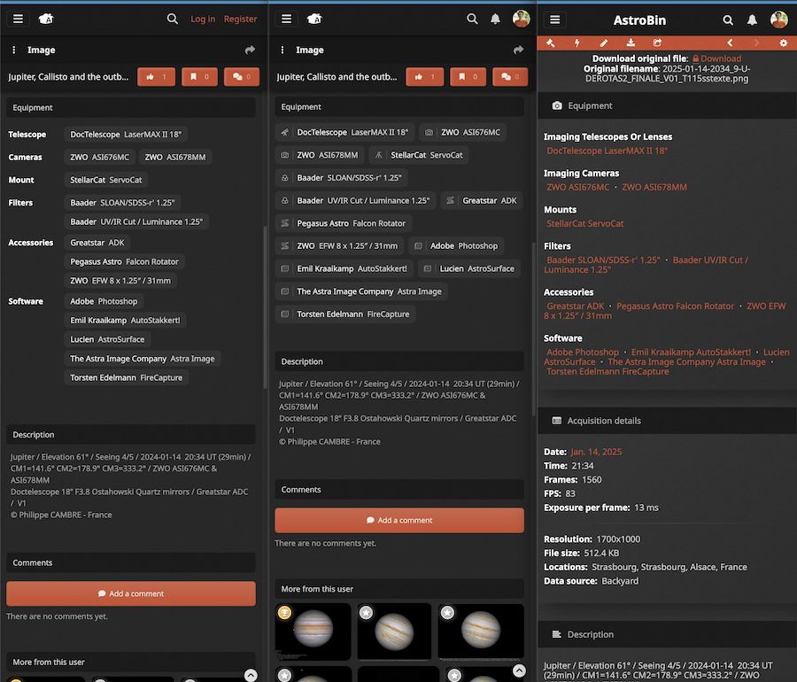This screenshot has width=797, height=682.
Task: Click the Log in link
Action: (202, 19)
